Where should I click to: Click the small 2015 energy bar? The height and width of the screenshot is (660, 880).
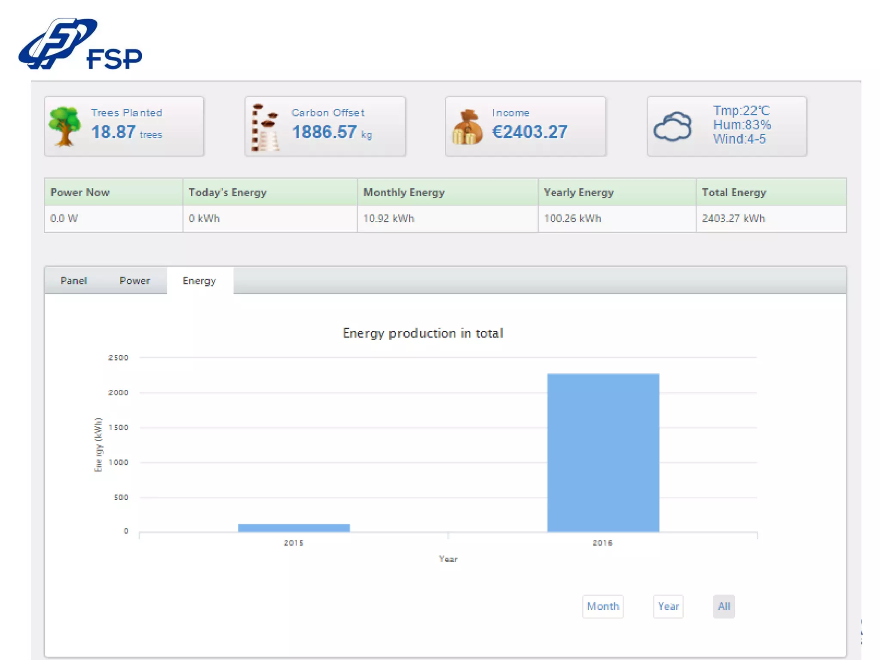coord(294,528)
